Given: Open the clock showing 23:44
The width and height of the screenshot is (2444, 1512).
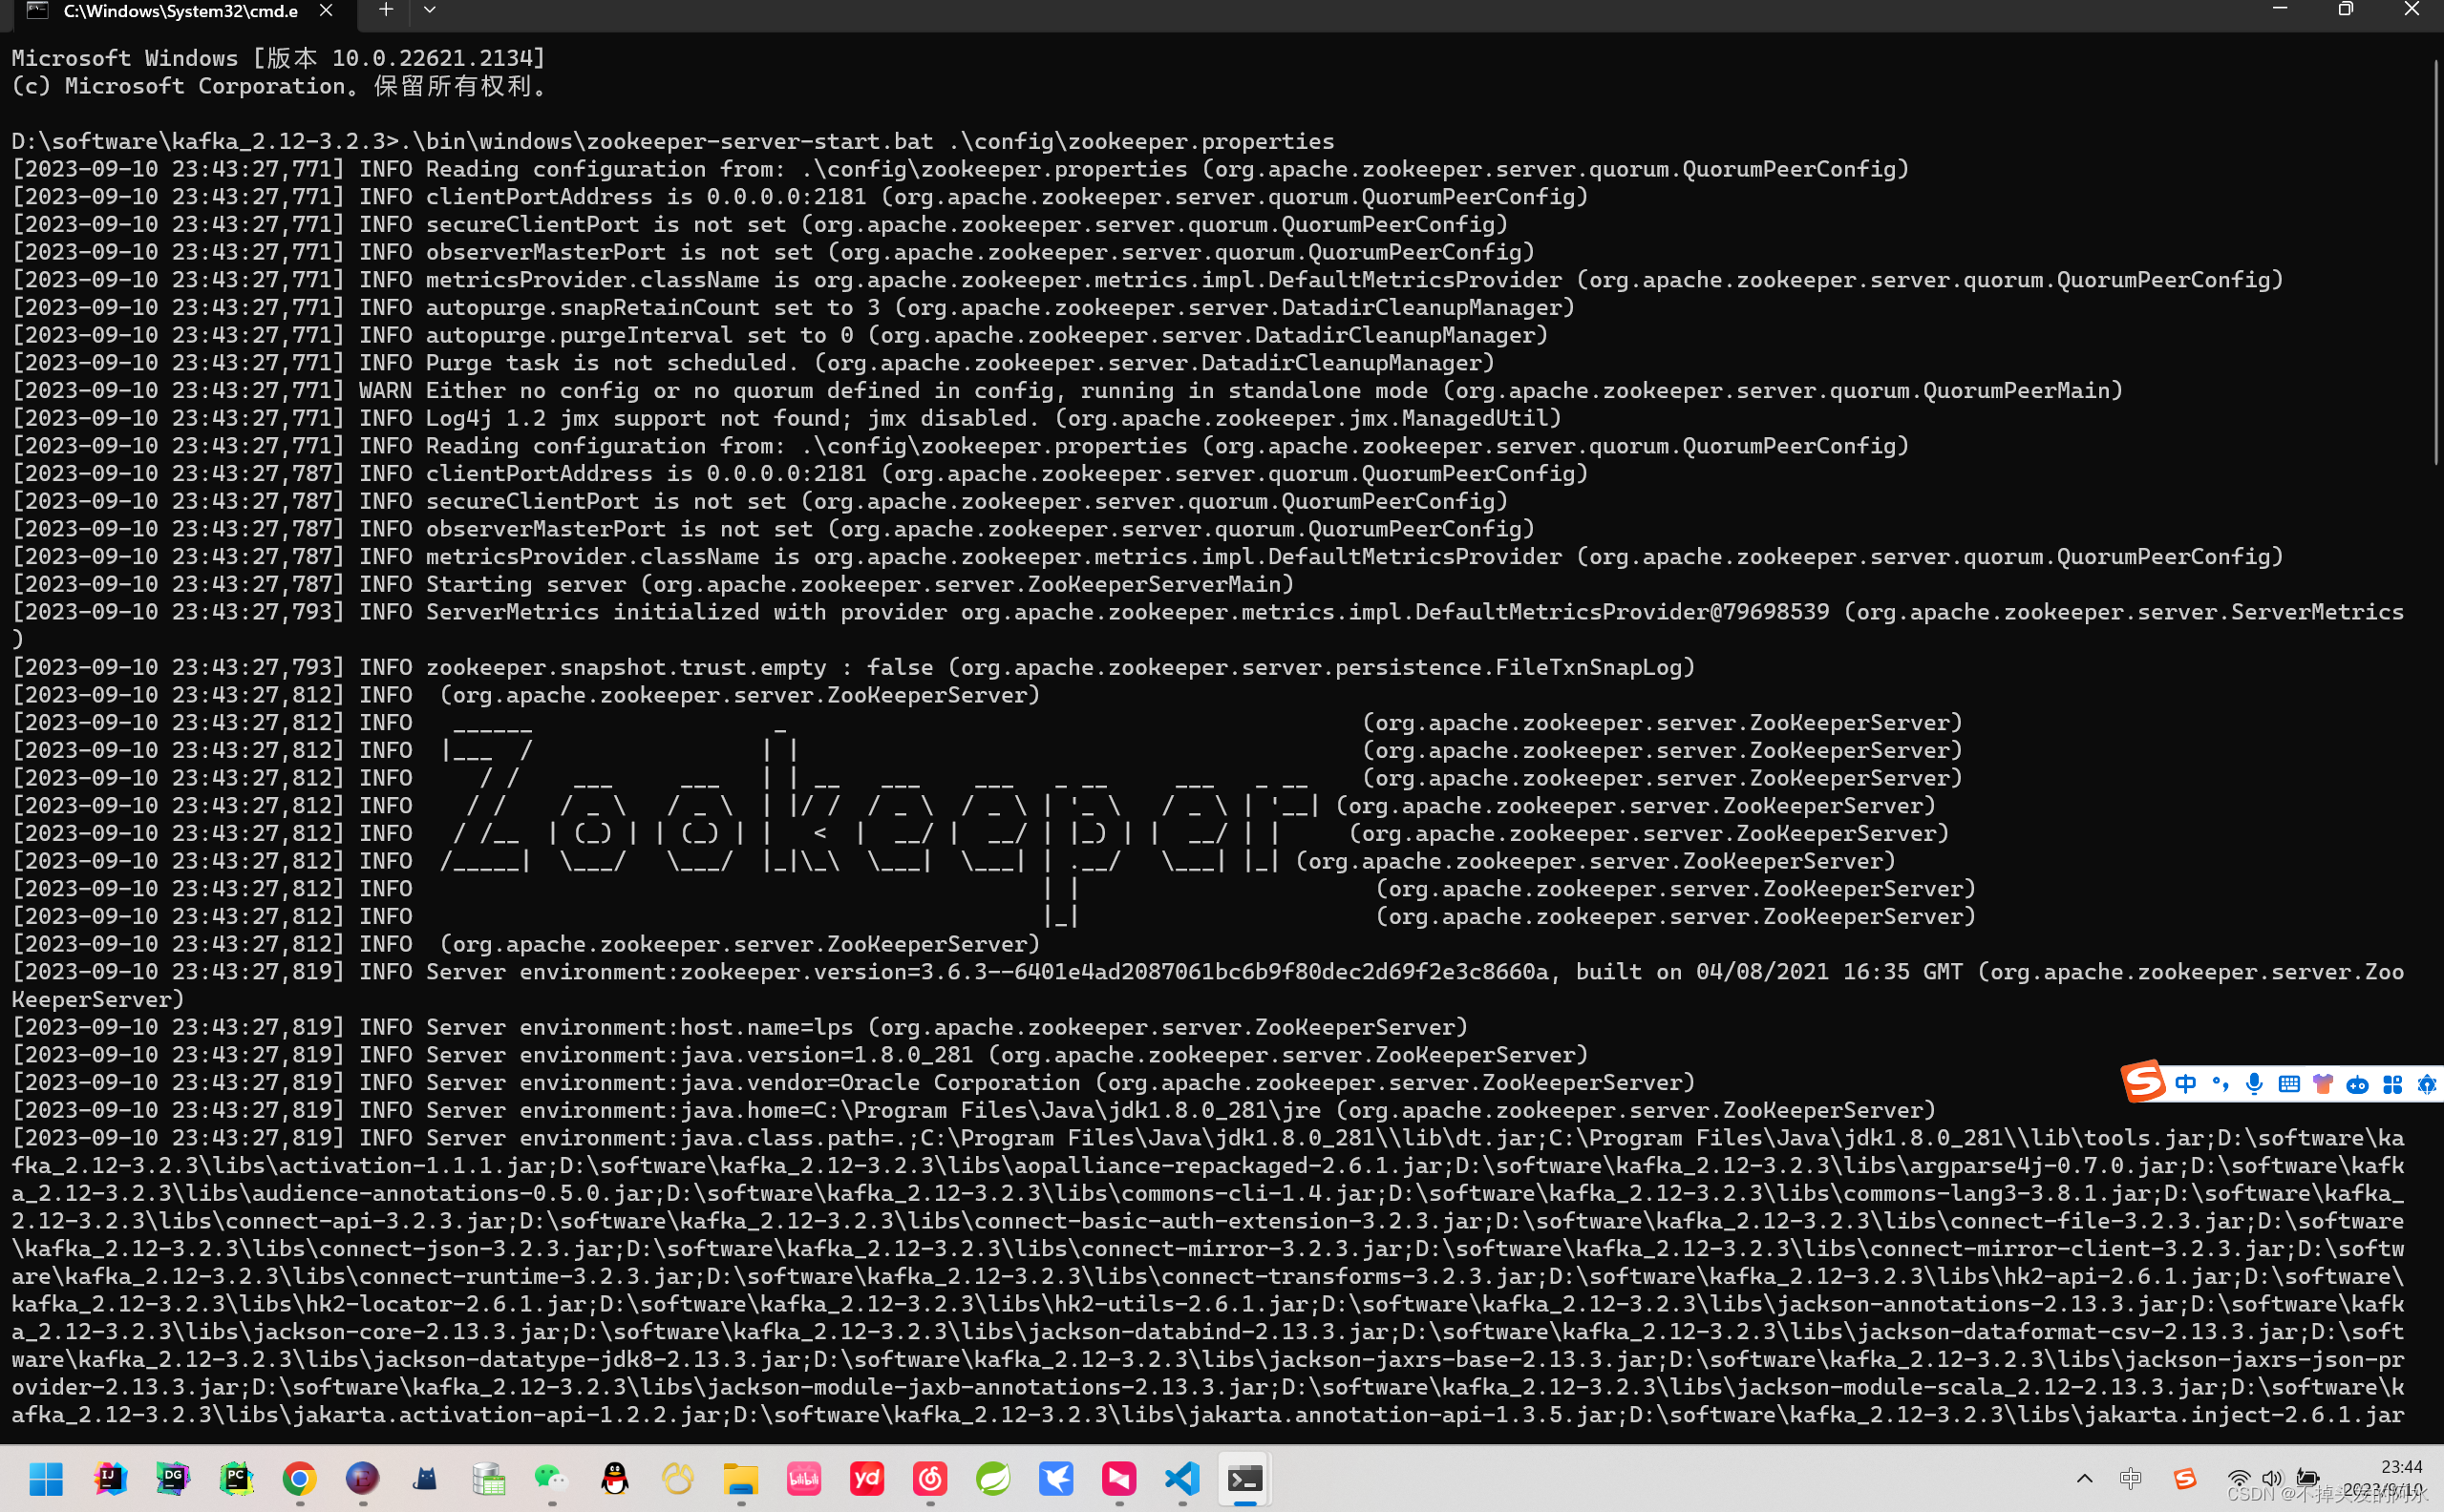Looking at the screenshot, I should point(2402,1467).
